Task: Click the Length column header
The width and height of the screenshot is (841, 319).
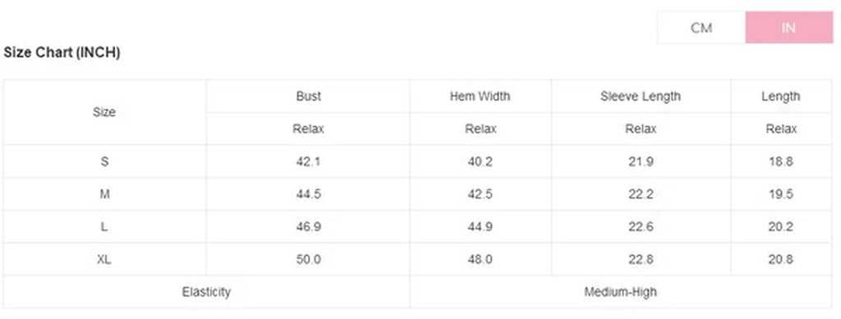Action: (x=780, y=96)
